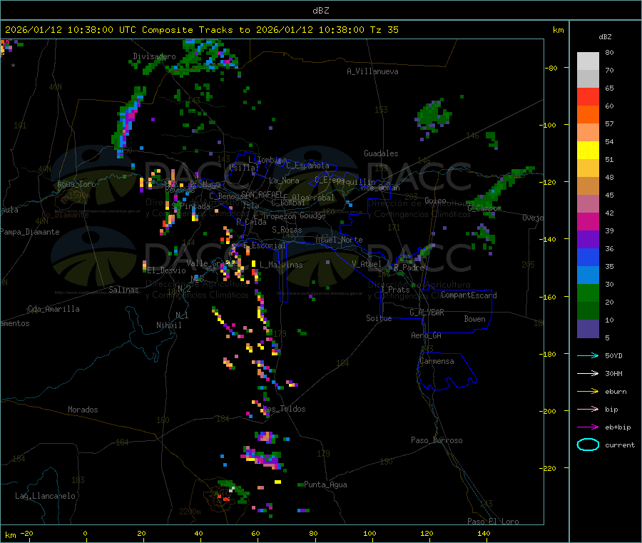The image size is (642, 543).
Task: Click the 'Goudge' map label
Action: pyautogui.click(x=312, y=215)
